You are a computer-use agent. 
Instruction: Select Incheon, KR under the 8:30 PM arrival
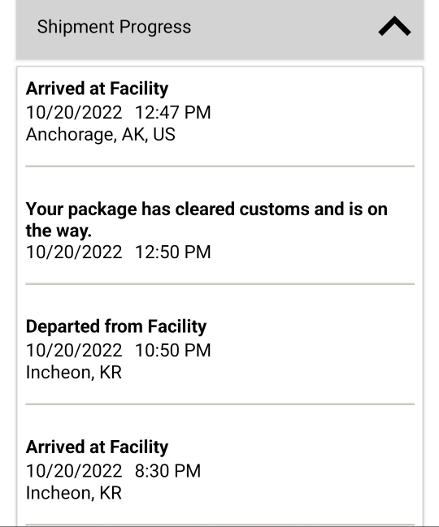74,493
